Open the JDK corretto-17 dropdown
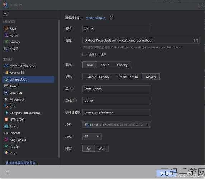Screen dimensions: 205x179 tap(116, 125)
